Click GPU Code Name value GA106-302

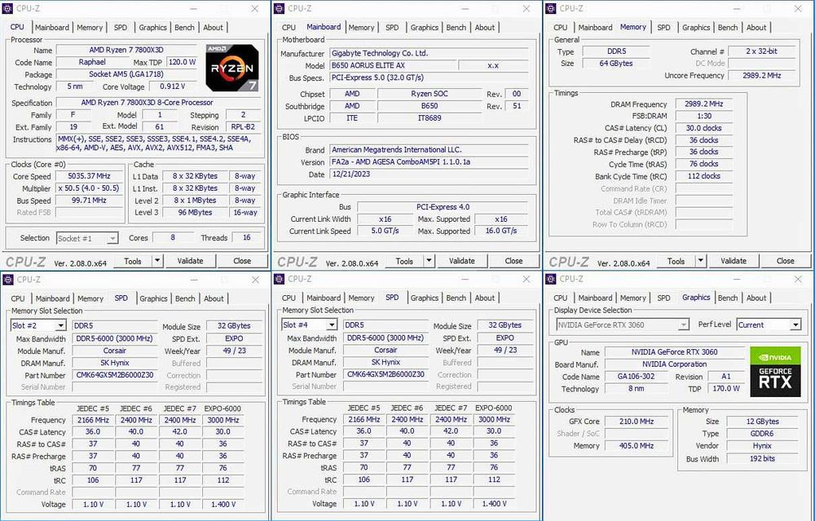(637, 376)
